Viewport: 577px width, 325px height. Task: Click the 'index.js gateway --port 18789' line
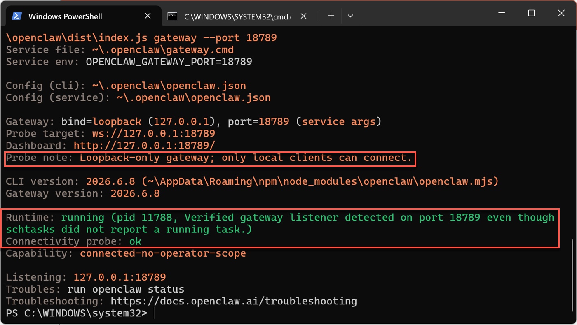(x=141, y=38)
